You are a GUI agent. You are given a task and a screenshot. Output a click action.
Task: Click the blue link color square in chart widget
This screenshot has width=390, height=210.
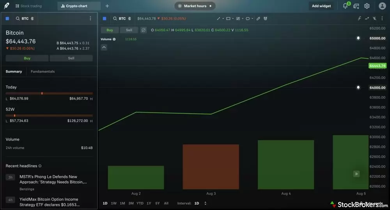pyautogui.click(x=105, y=19)
